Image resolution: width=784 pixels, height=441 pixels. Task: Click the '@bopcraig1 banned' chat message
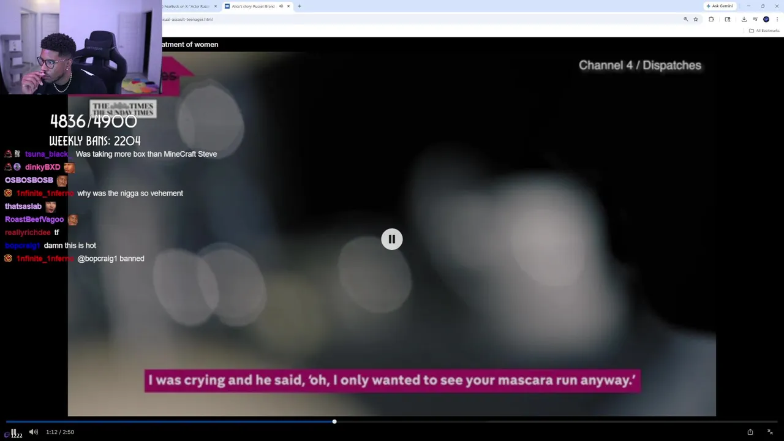(x=111, y=258)
